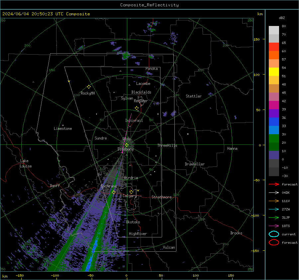Click the Composite_Reflectivity title text
Screen dimensions: 299x280
(x=149, y=5)
